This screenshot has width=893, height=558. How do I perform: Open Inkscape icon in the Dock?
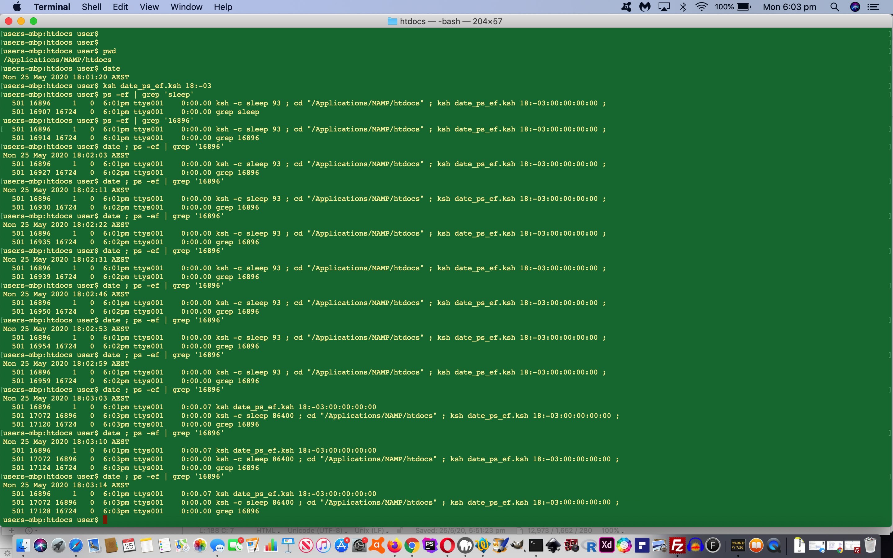click(553, 545)
